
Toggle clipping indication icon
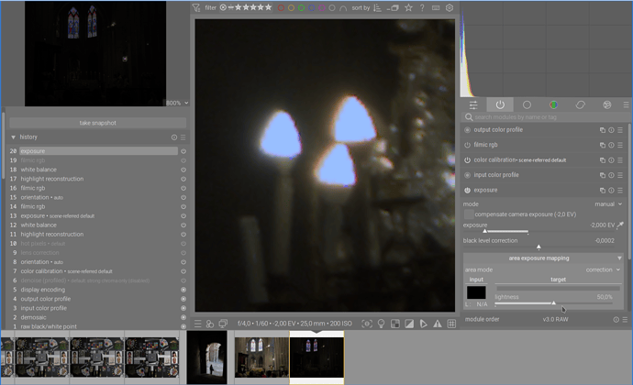(x=409, y=324)
